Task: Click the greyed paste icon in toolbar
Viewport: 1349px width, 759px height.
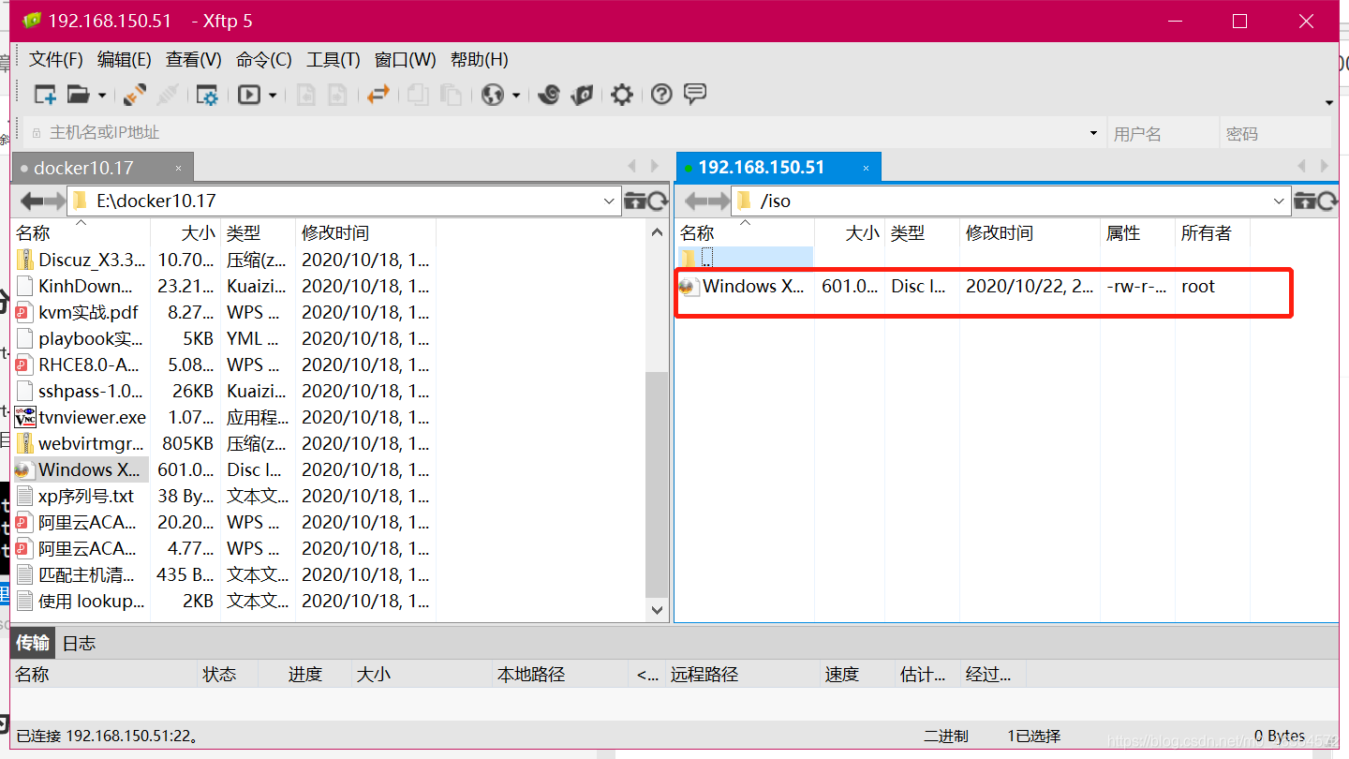Action: (452, 95)
